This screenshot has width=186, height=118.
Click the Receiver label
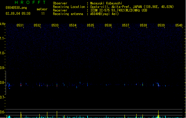click(60, 10)
